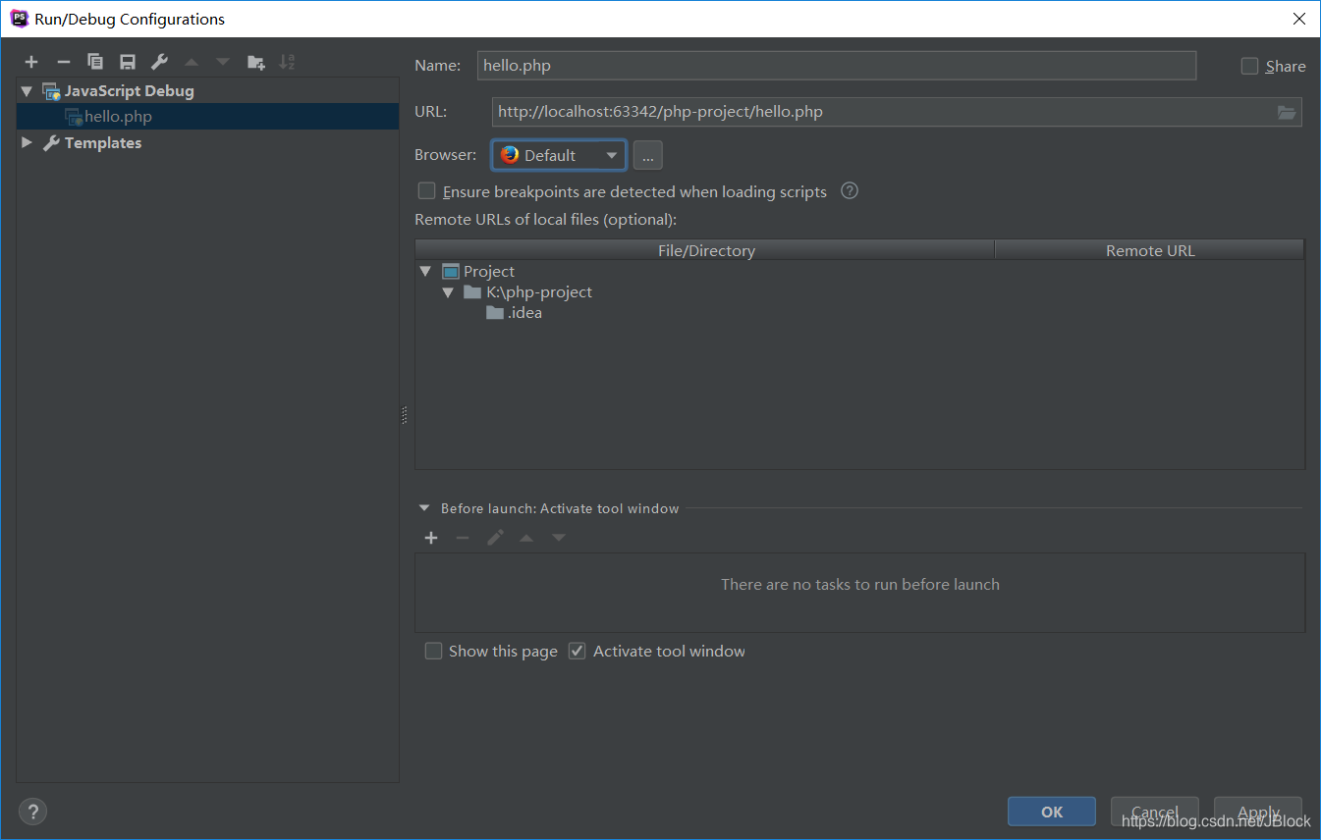This screenshot has height=840, width=1321.
Task: Save configuration using the disk icon
Action: point(128,62)
